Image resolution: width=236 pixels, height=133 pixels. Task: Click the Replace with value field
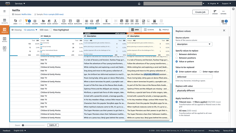pos(194,90)
